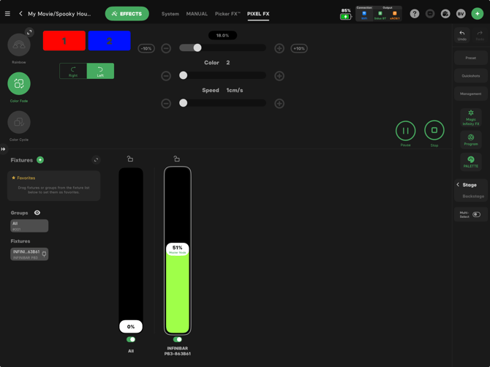Select the Color Cycle effect
The height and width of the screenshot is (367, 490).
click(x=19, y=122)
